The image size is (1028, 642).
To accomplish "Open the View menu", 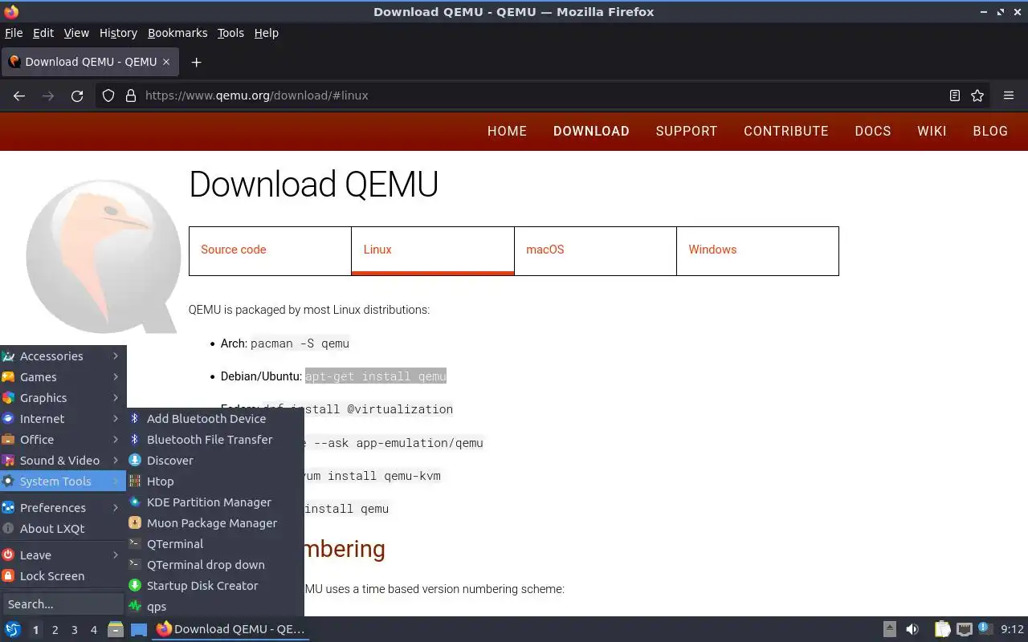I will tap(76, 33).
